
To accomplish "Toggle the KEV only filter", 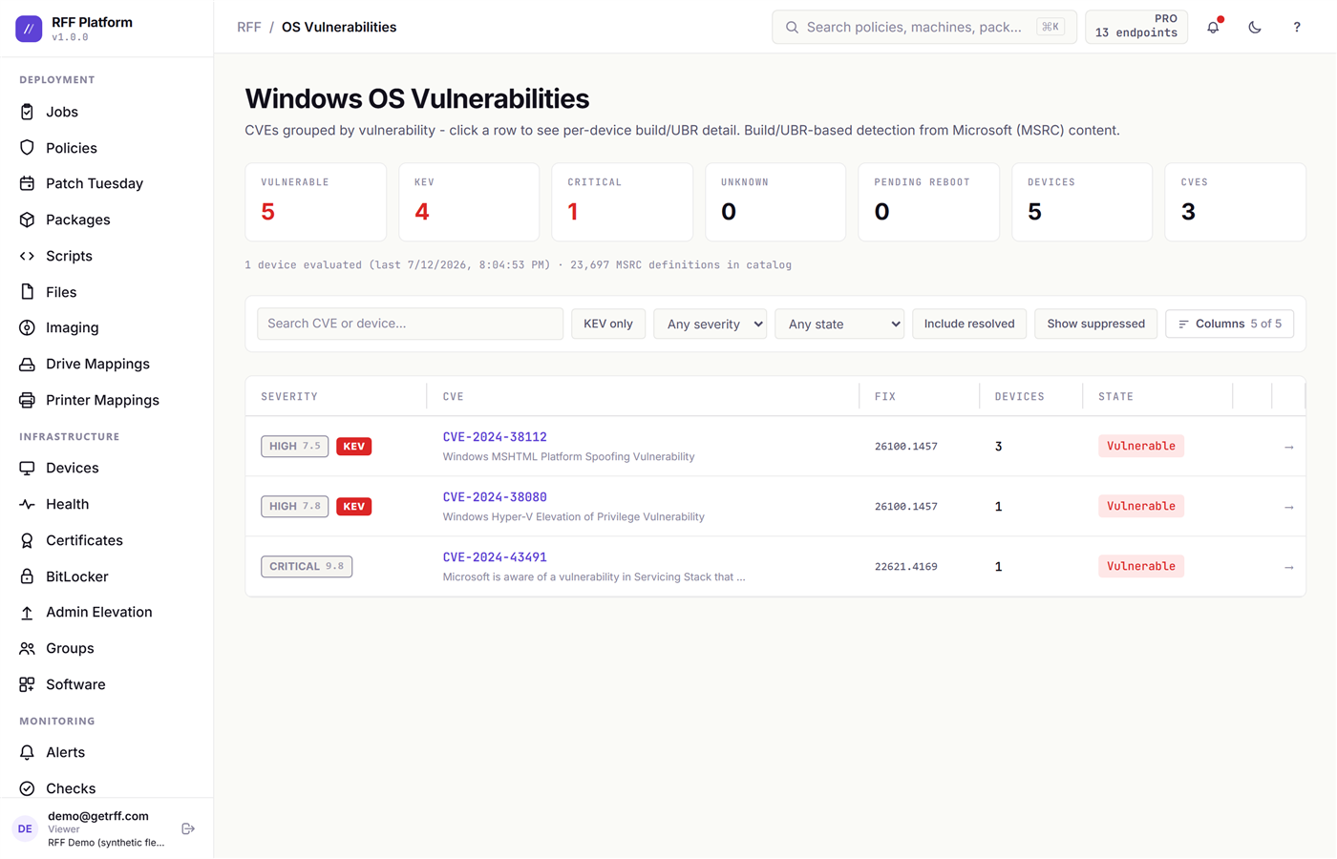I will 608,324.
